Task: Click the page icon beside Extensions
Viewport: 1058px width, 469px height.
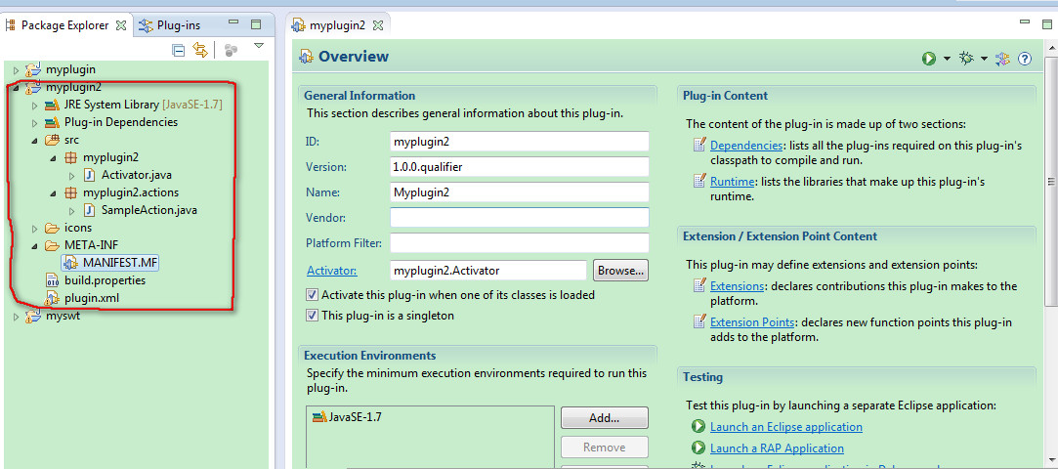Action: coord(699,286)
